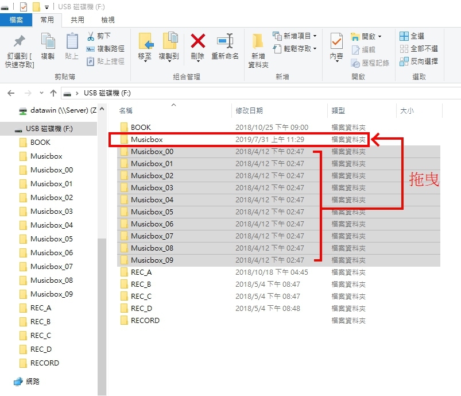Image resolution: width=461 pixels, height=396 pixels.
Task: Click the Paste (貼上) clipboard icon
Action: [72, 41]
